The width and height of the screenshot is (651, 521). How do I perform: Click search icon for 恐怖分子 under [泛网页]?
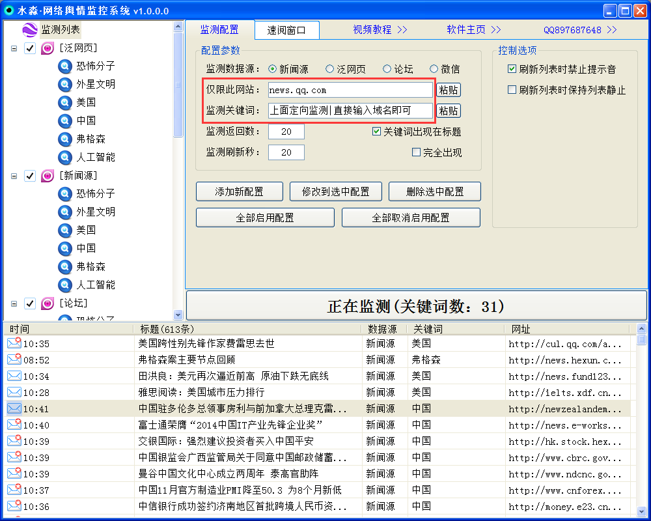[x=64, y=66]
